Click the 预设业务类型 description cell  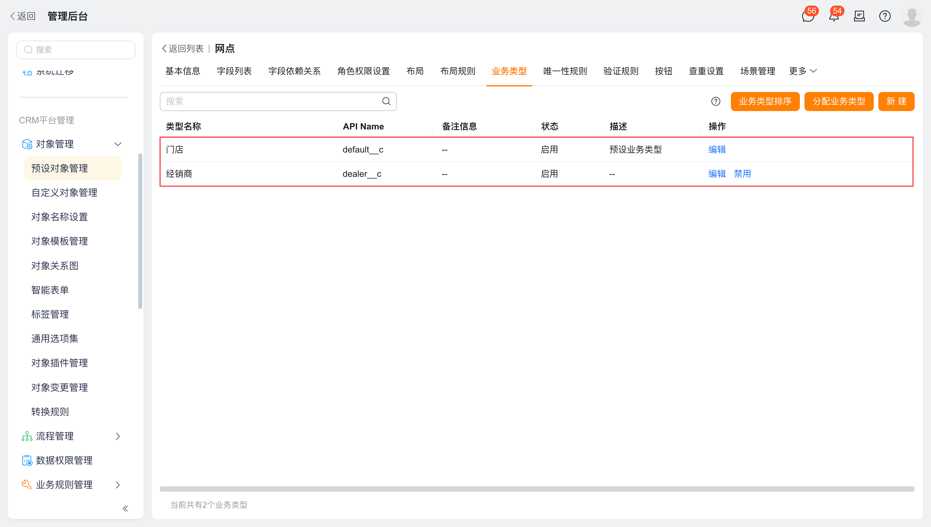pos(635,149)
